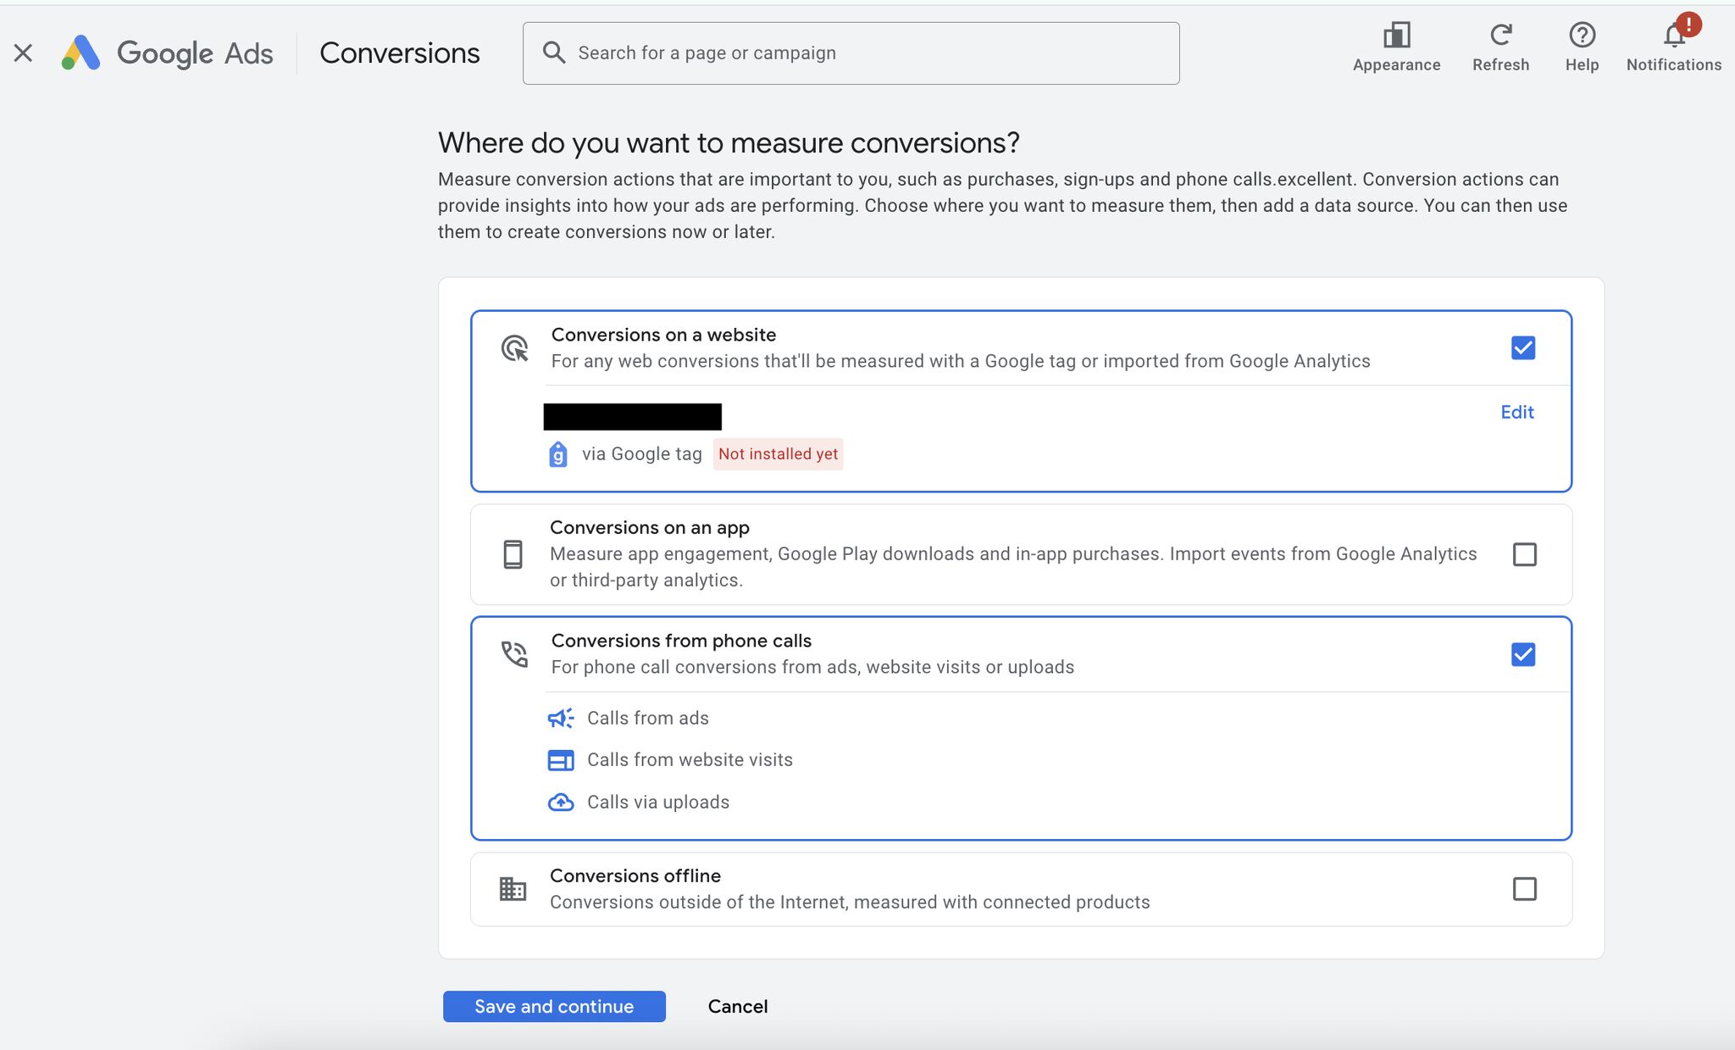Select Calls from website visits text
1735x1050 pixels.
pyautogui.click(x=690, y=760)
